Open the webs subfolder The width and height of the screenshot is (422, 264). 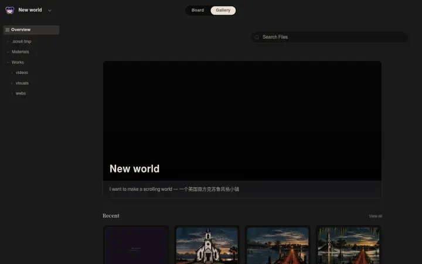(x=21, y=93)
